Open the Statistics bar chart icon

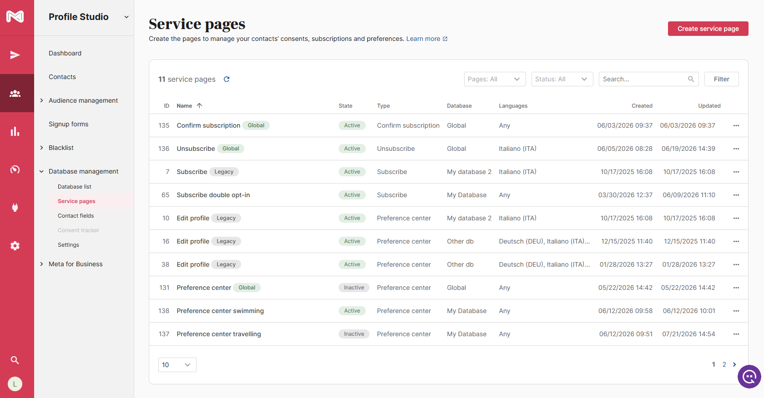(x=15, y=131)
